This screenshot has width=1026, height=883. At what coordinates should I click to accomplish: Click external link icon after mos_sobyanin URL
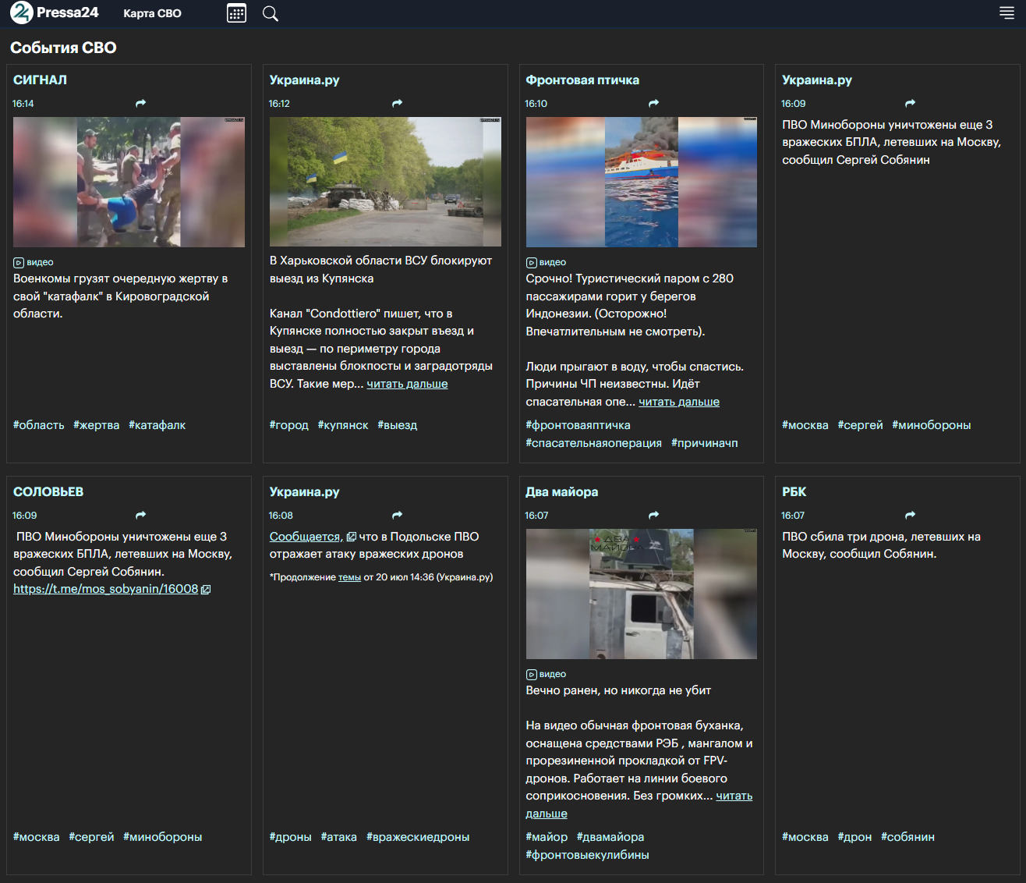pyautogui.click(x=206, y=590)
